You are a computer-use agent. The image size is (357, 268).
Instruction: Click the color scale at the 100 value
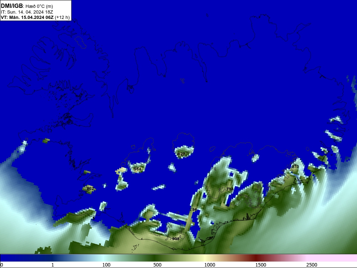click(106, 264)
